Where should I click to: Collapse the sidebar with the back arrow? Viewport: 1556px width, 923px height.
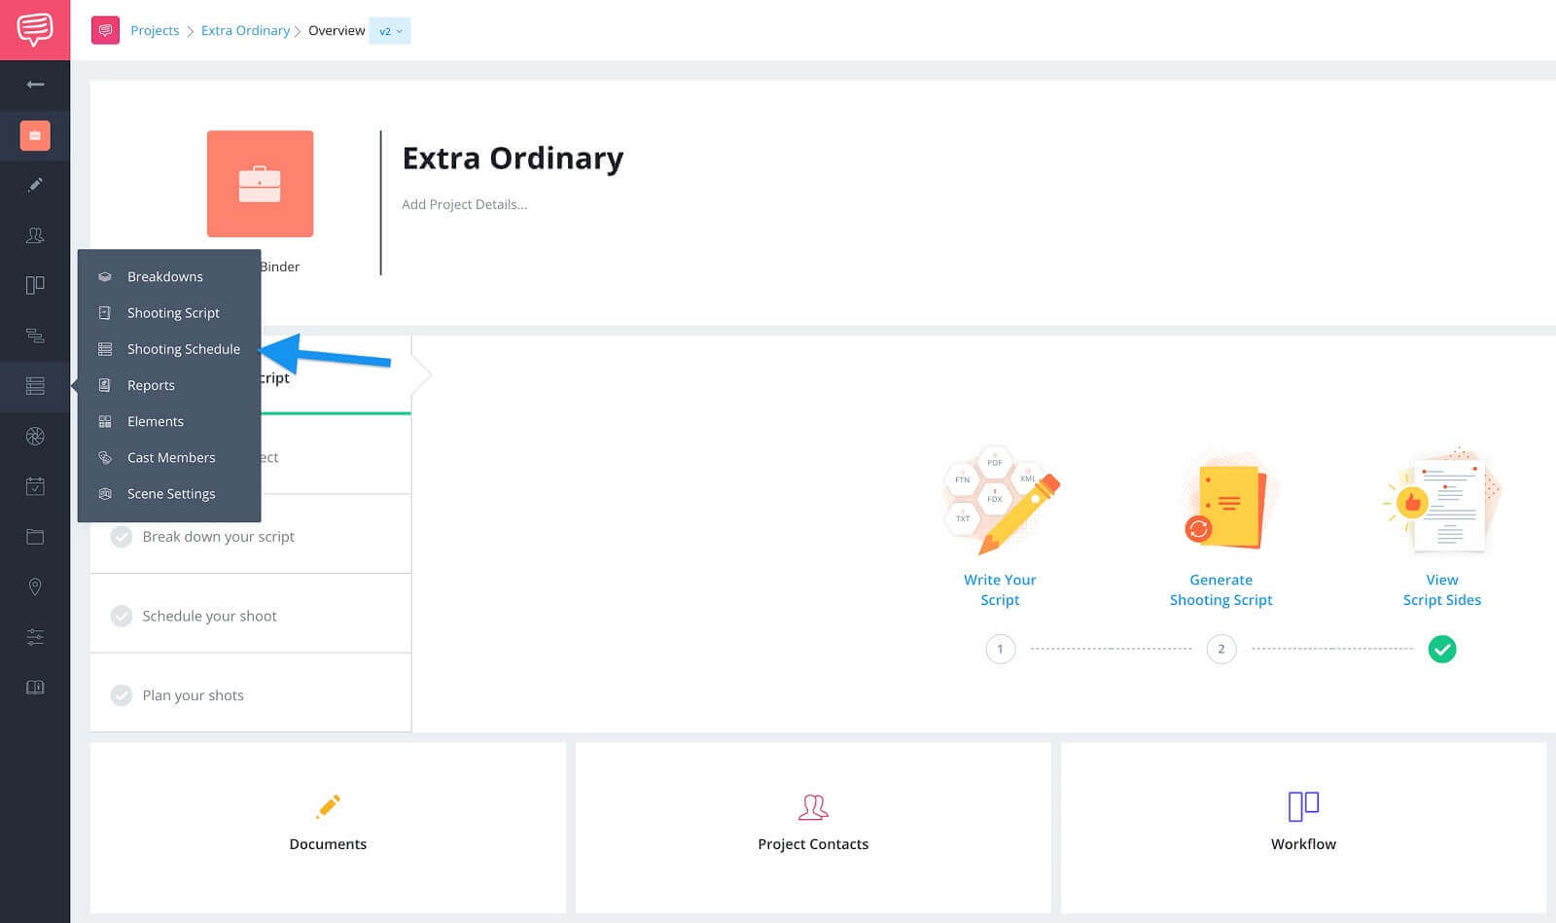[x=35, y=85]
